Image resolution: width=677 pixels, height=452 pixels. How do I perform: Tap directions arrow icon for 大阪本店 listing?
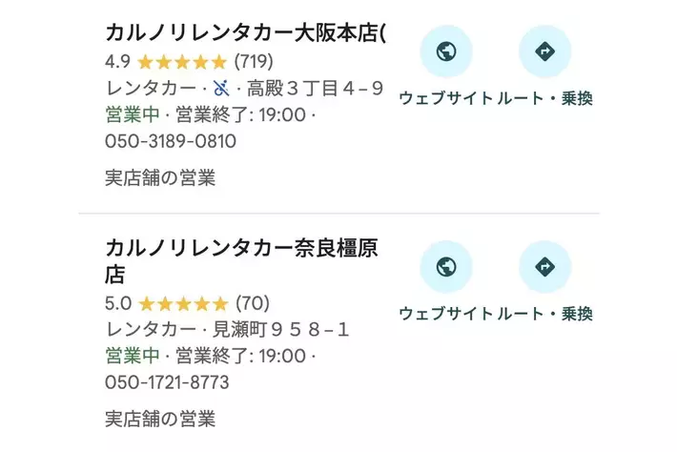coord(544,51)
